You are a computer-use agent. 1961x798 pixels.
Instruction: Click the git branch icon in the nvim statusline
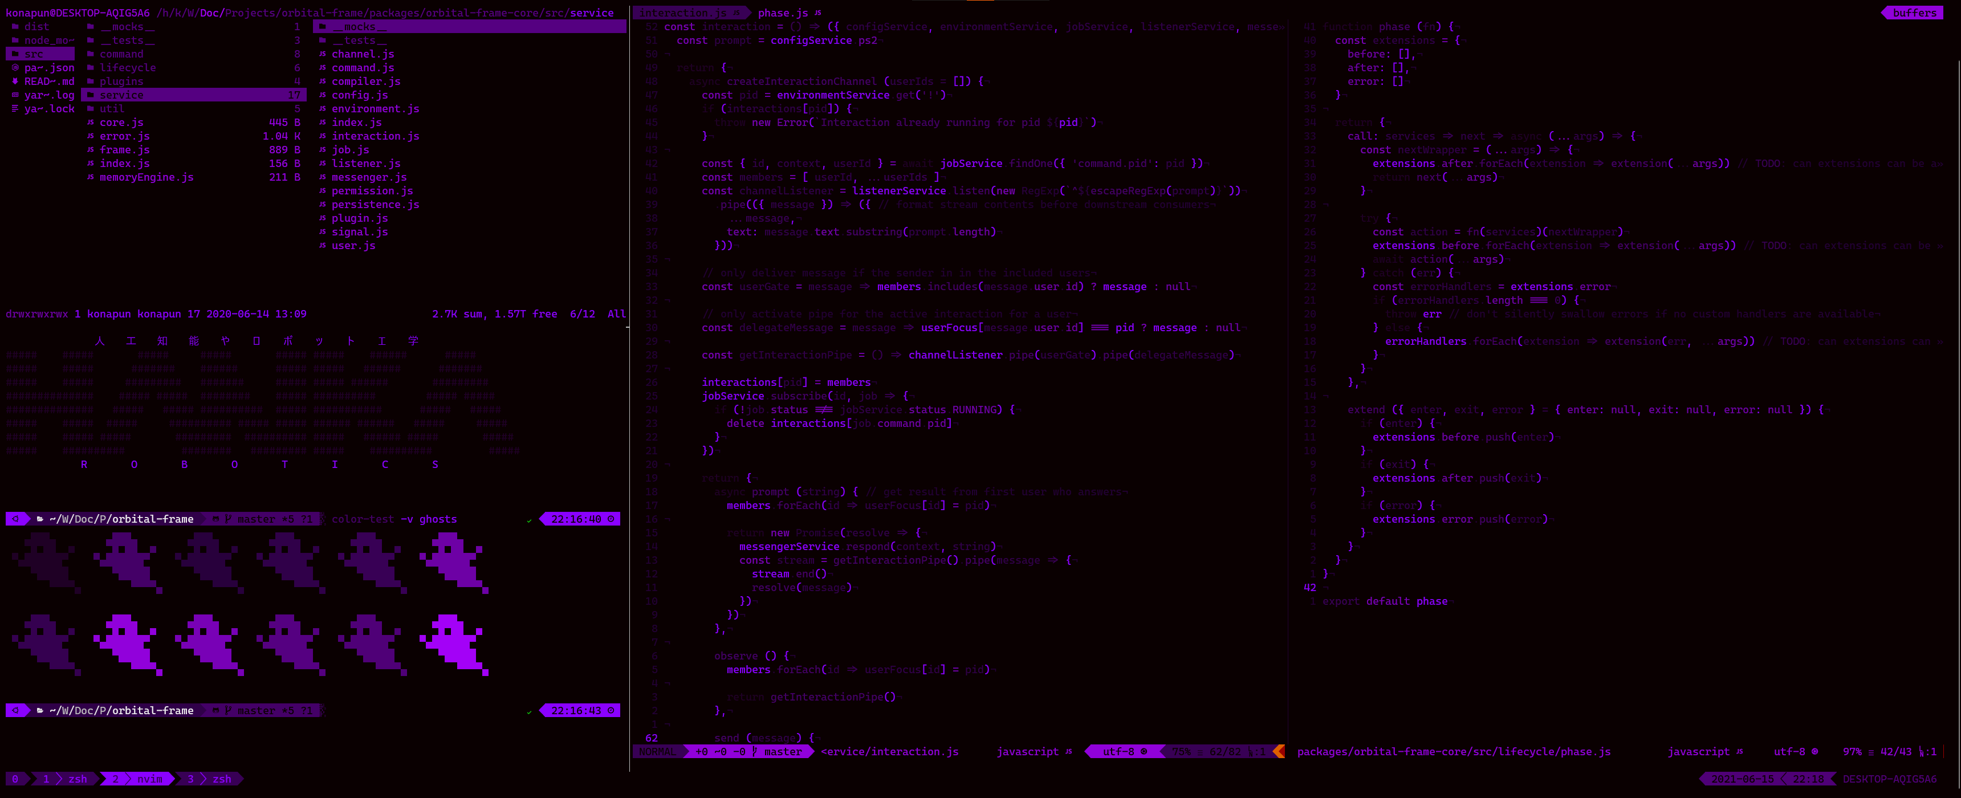pos(754,752)
